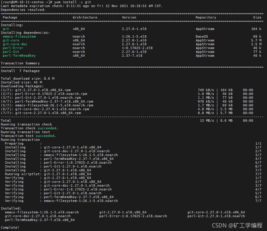Click the green 'perl-Error' package name
The image size is (267, 231).
point(13,48)
